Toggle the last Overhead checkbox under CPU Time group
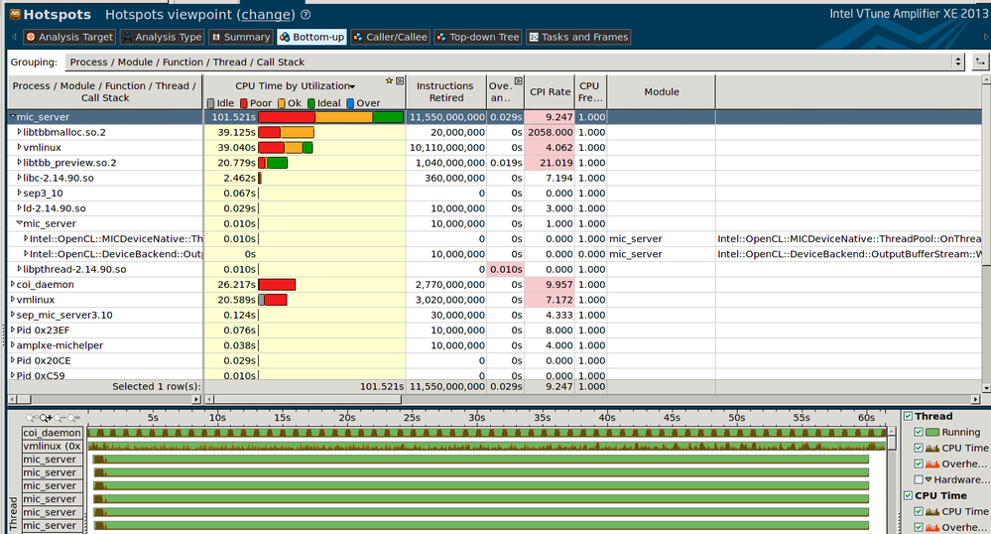 (919, 527)
